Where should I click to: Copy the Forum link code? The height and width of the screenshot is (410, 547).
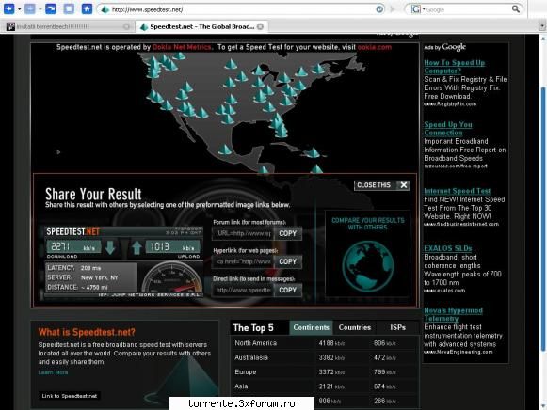coord(288,234)
